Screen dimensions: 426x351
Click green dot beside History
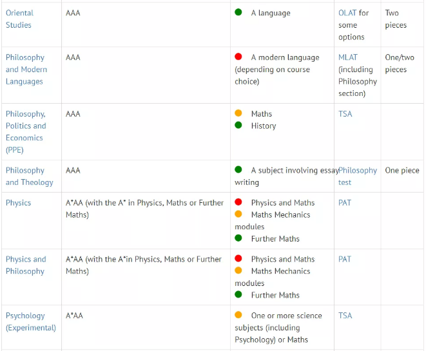(x=238, y=126)
